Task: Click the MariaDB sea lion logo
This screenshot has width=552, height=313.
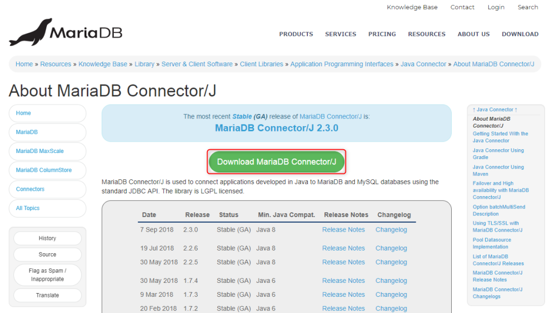Action: pyautogui.click(x=66, y=32)
